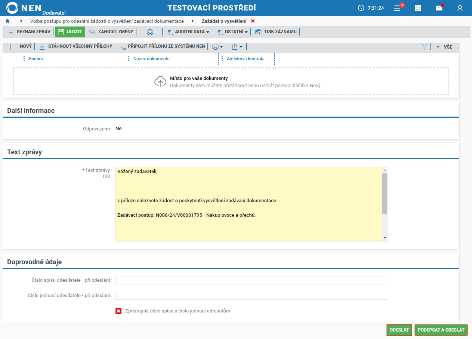Click the Další informace section header
Viewport: 472px width, 339px height.
[x=31, y=111]
